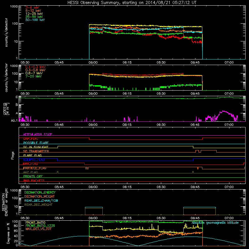Select the PARTICLE_FLAG label
The image size is (249, 249).
tap(35, 168)
